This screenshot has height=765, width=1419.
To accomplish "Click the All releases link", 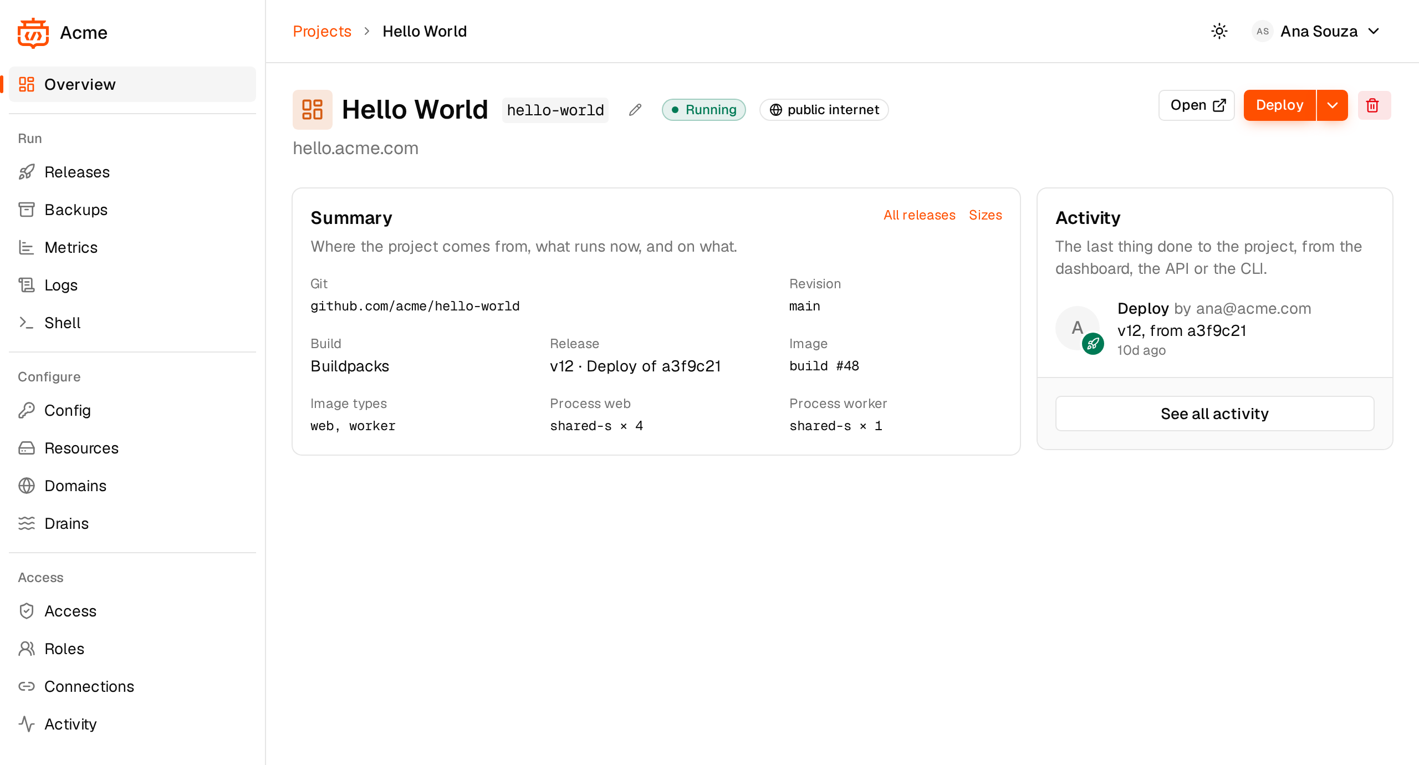I will point(919,215).
